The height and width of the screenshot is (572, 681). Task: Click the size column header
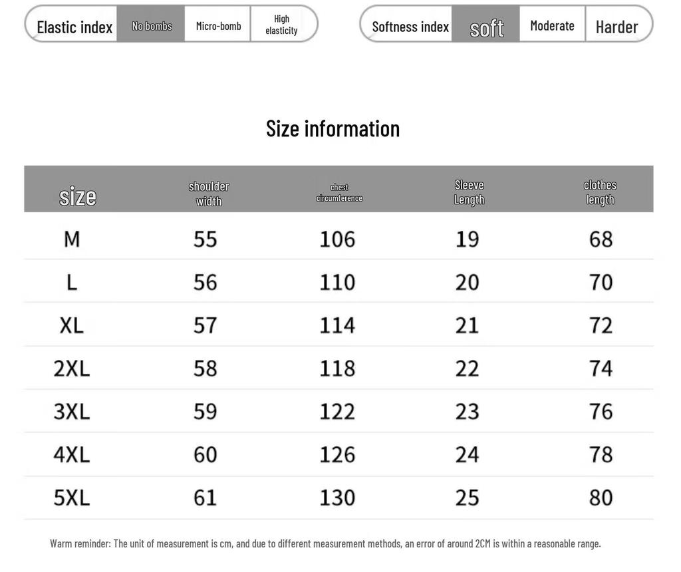pos(77,196)
